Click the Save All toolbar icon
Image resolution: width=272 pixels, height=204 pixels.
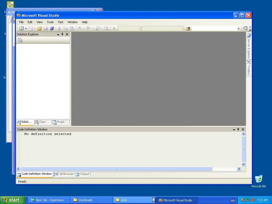coord(52,28)
